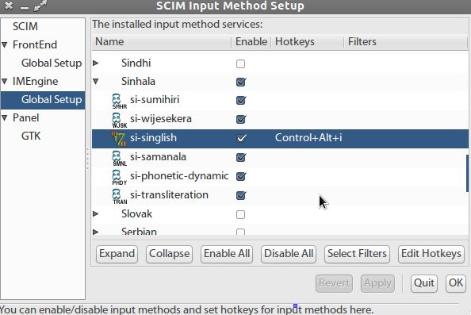The height and width of the screenshot is (315, 471).
Task: Expand the Slovak language group
Action: pos(96,213)
